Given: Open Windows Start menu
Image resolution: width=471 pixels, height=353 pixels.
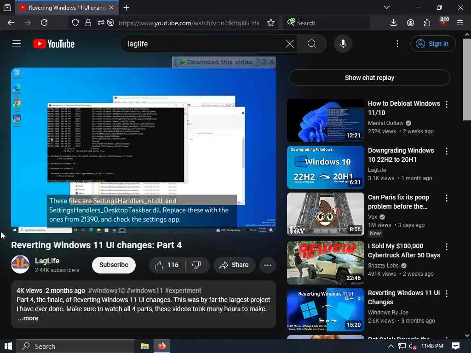Looking at the screenshot, I should [8, 346].
